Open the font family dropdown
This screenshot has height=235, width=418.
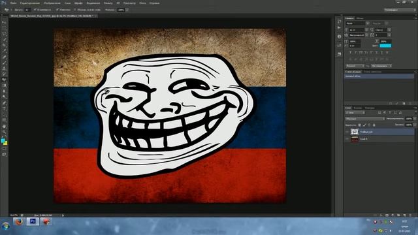368,23
